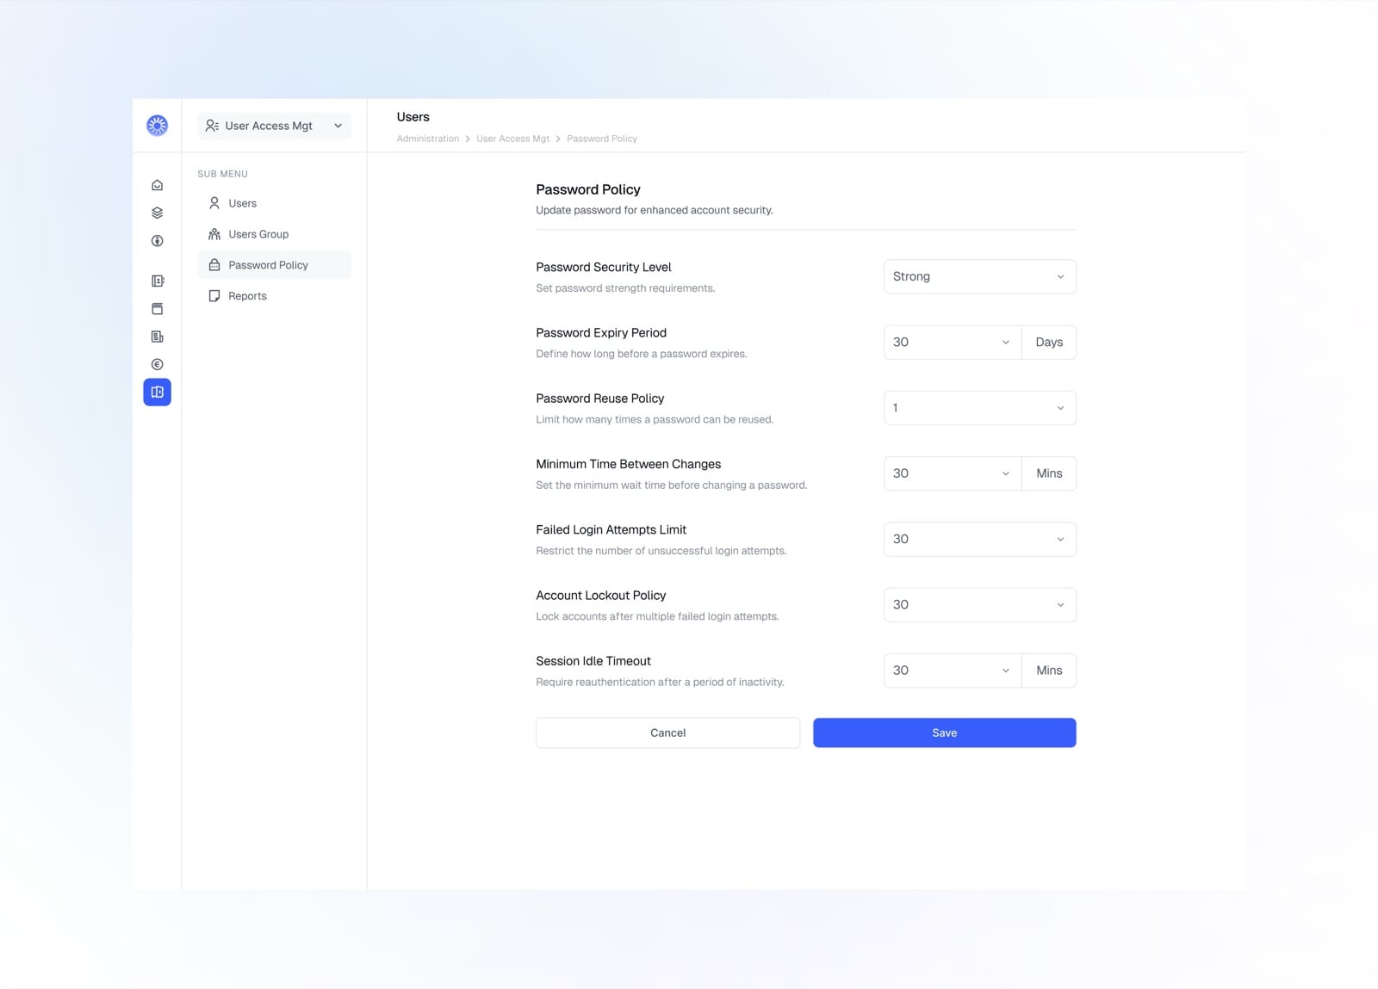This screenshot has height=989, width=1378.
Task: Open the contacts book sidebar icon
Action: [157, 281]
